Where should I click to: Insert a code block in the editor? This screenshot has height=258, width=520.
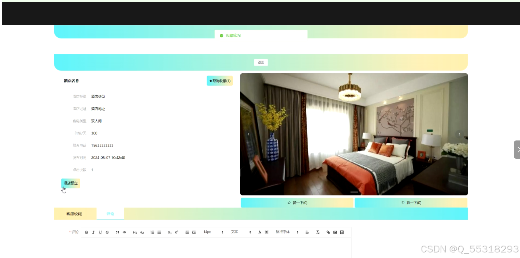[x=124, y=232]
